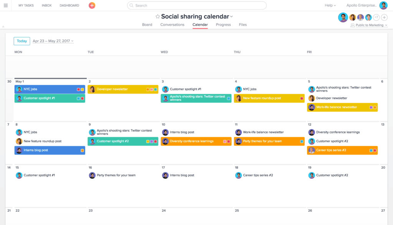Image resolution: width=393 pixels, height=225 pixels.
Task: Open NYC jobs on May 4
Action: click(269, 89)
